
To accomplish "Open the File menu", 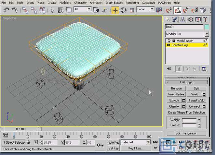I will coord(4,3).
